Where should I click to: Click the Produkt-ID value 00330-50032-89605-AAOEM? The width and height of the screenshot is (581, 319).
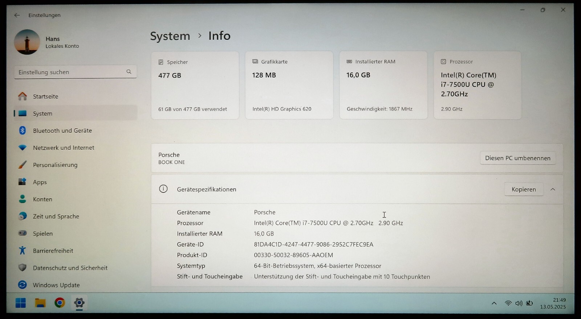(293, 255)
